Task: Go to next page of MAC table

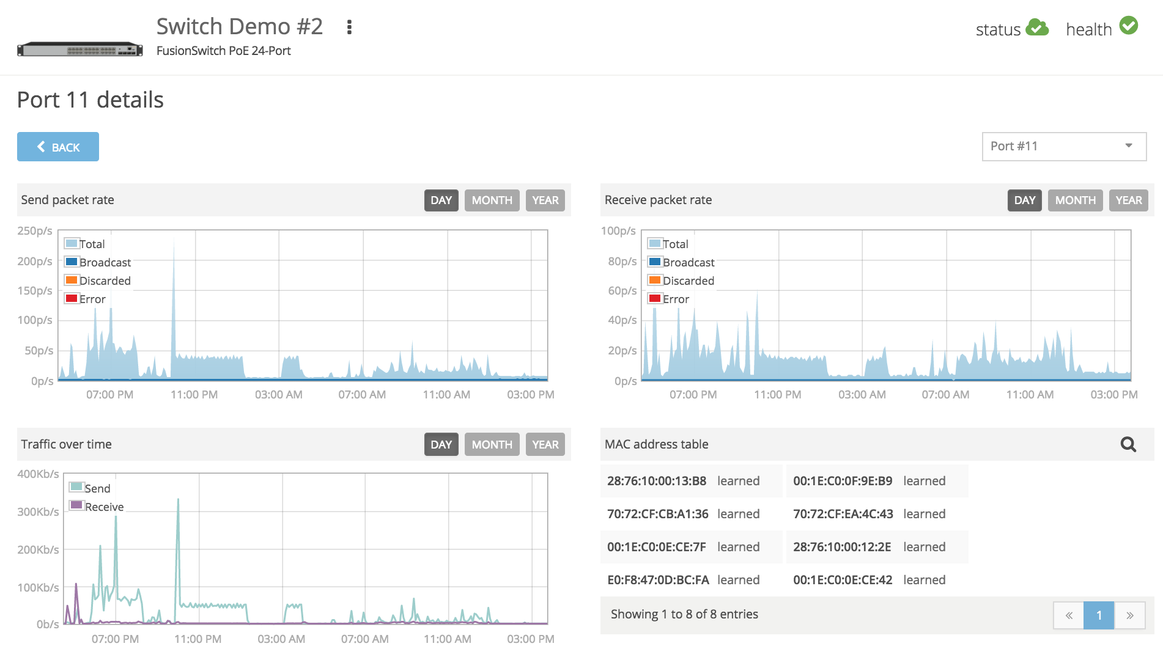Action: coord(1130,615)
